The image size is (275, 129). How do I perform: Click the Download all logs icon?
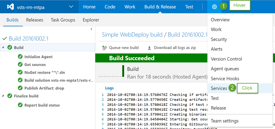point(149,48)
